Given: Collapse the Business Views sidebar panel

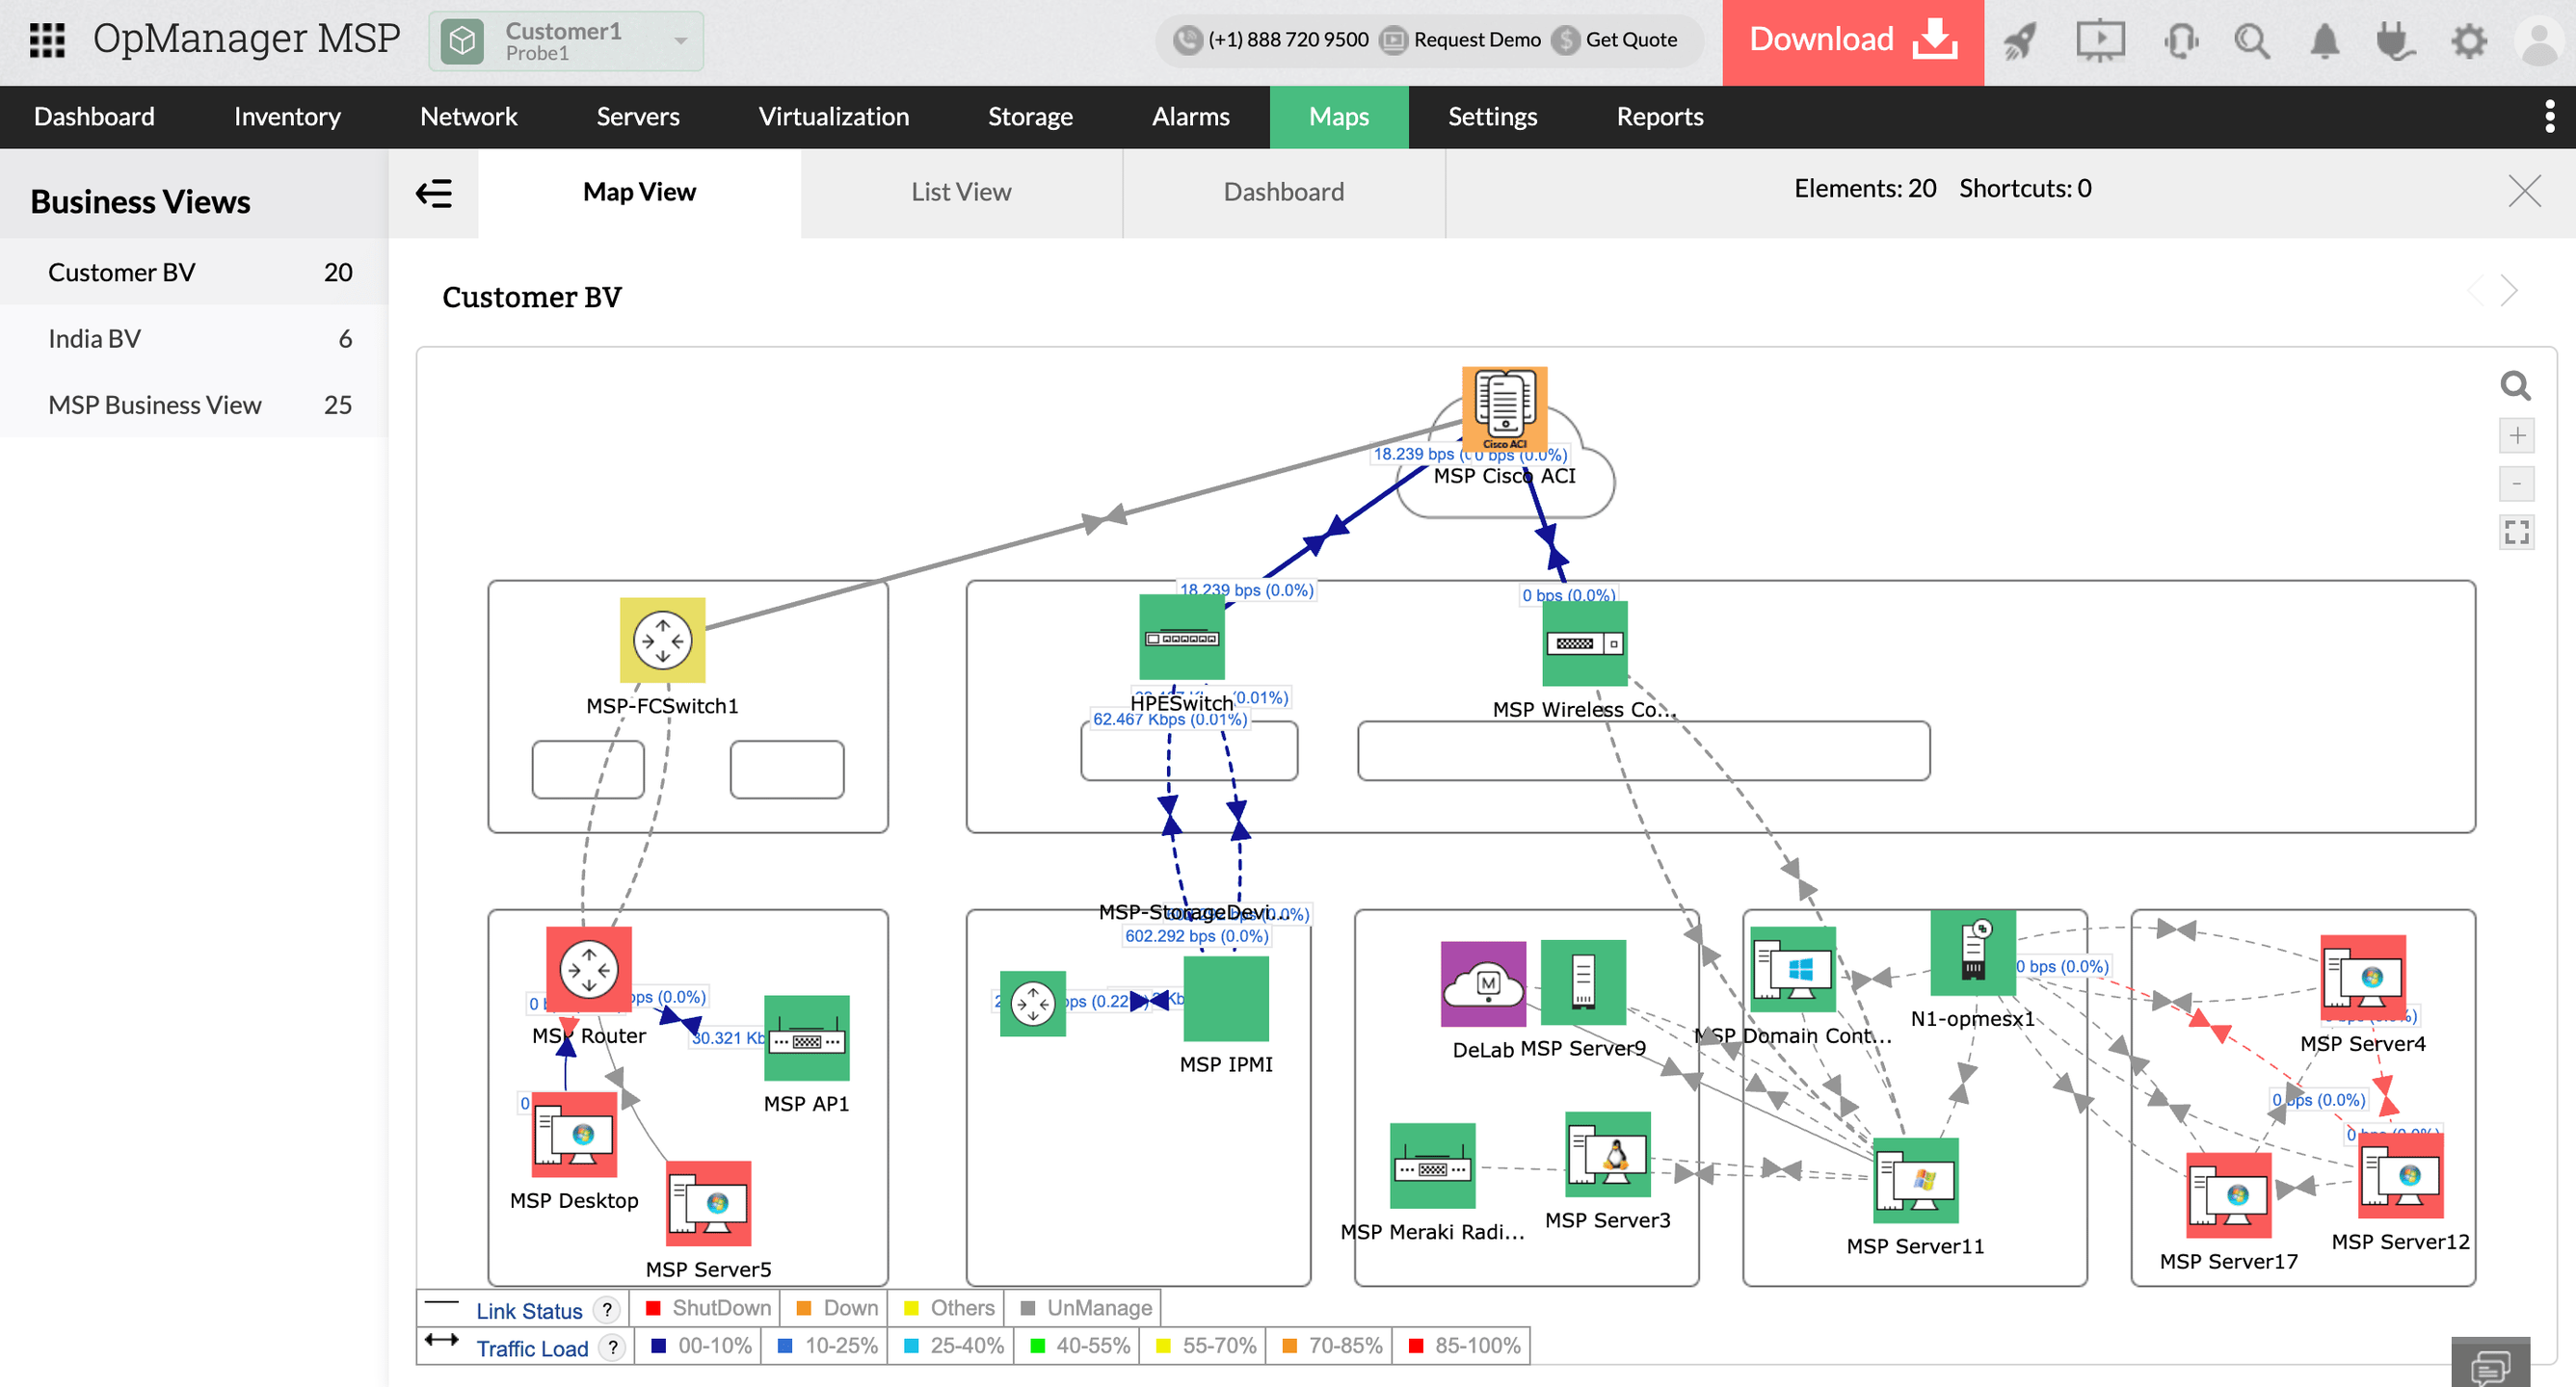Looking at the screenshot, I should pos(434,193).
